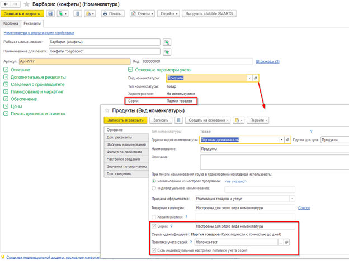Enable the Характеристики checkbox
The image size is (349, 261).
pos(155,216)
